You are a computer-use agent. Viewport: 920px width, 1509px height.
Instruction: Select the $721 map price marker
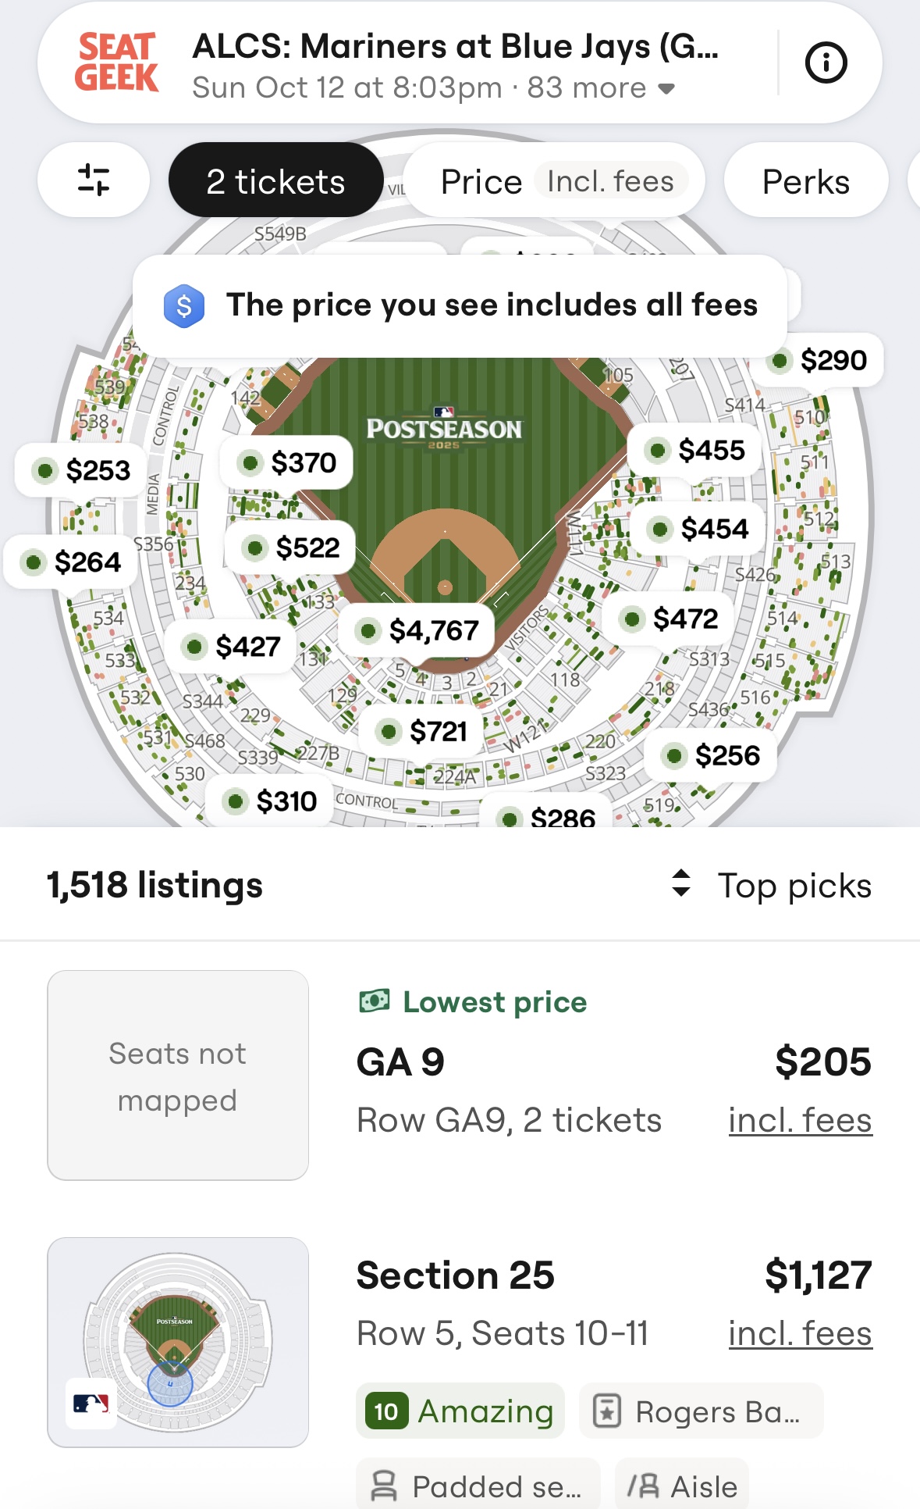(422, 732)
